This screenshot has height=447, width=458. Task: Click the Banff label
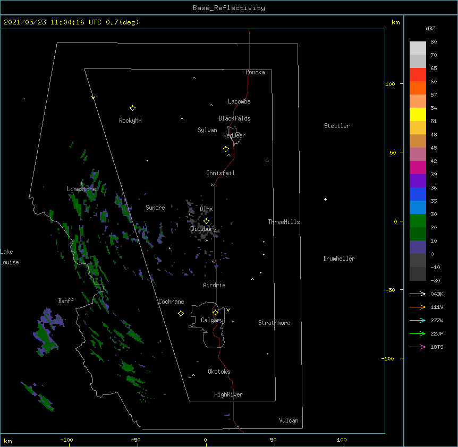click(x=66, y=301)
